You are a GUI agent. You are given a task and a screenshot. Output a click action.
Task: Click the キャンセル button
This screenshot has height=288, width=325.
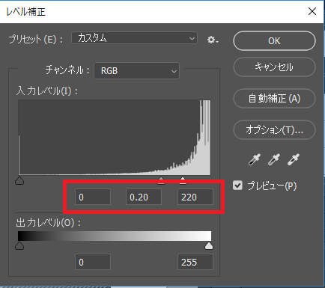pyautogui.click(x=274, y=67)
